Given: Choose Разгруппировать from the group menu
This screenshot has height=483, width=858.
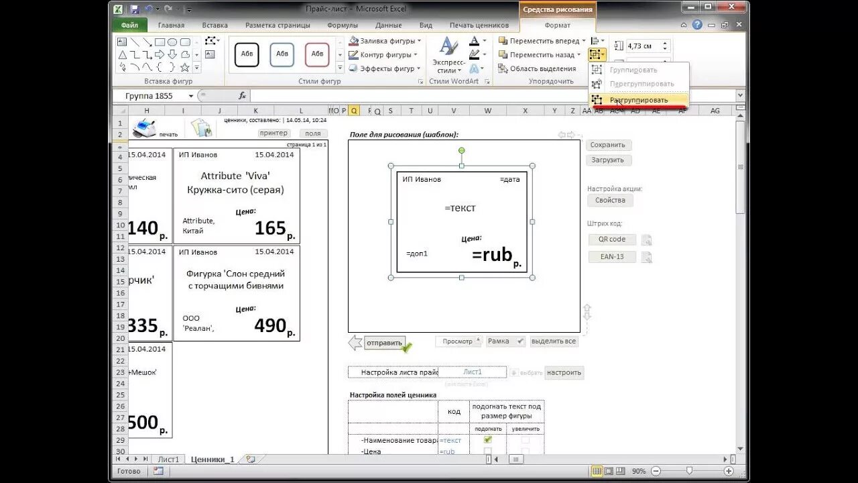Looking at the screenshot, I should coord(639,100).
